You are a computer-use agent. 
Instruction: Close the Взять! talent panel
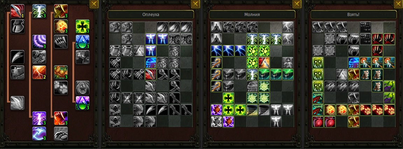399,3
